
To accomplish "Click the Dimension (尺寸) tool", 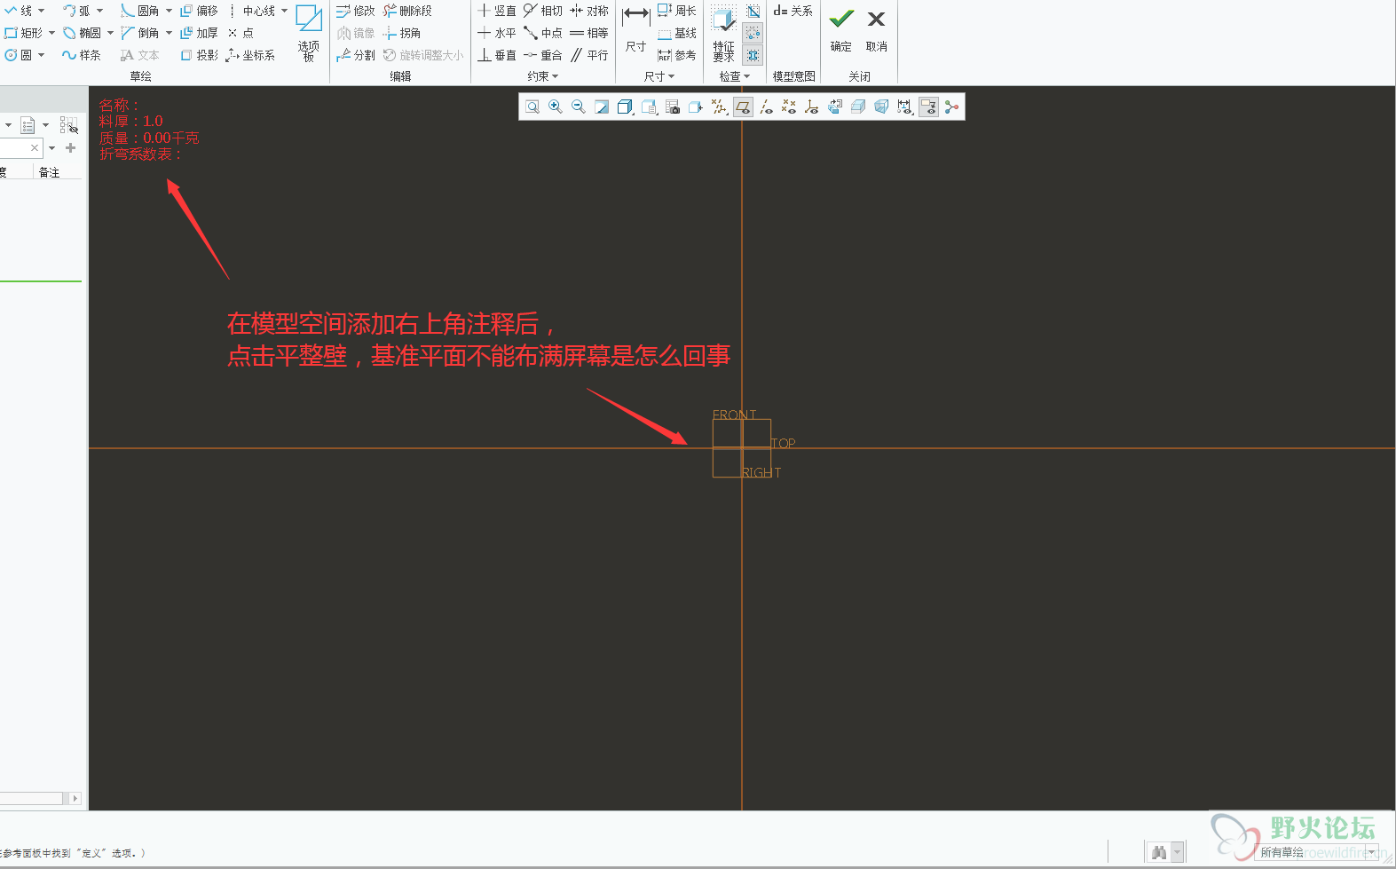I will pos(635,28).
